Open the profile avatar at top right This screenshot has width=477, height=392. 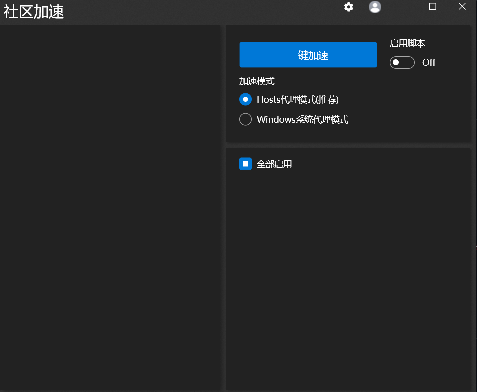(x=375, y=7)
